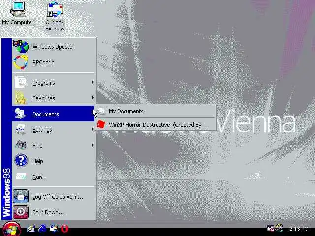Screen dimensions: 315x236
Task: Click the My Documents folder icon in submenu
Action: pos(101,111)
